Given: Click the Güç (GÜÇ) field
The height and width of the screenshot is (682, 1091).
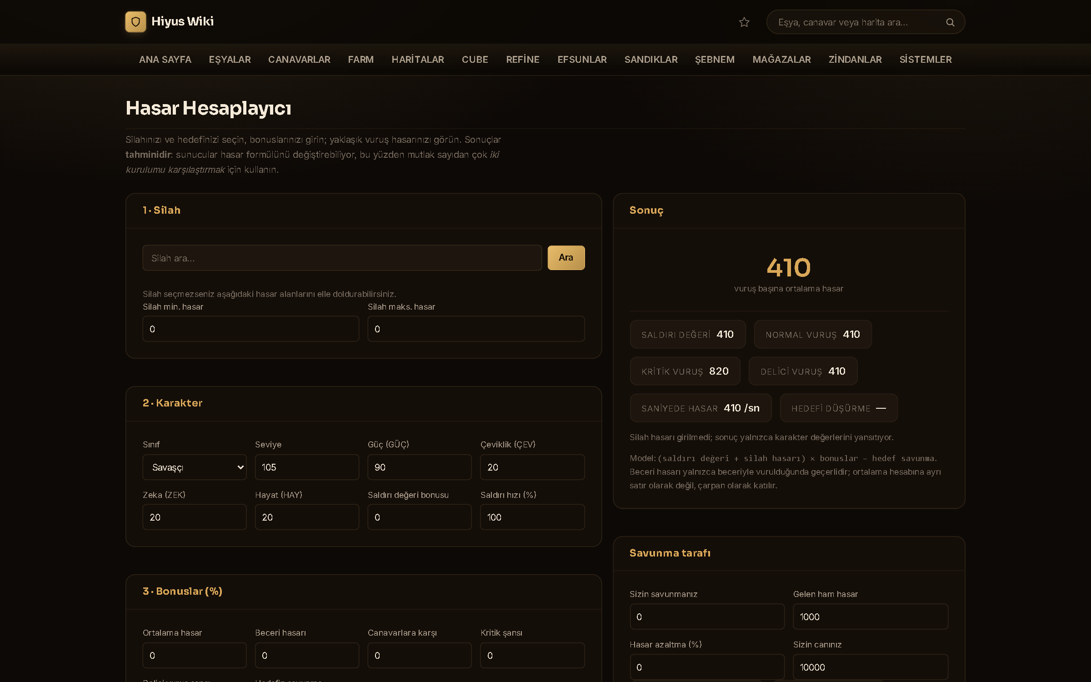Looking at the screenshot, I should point(420,467).
